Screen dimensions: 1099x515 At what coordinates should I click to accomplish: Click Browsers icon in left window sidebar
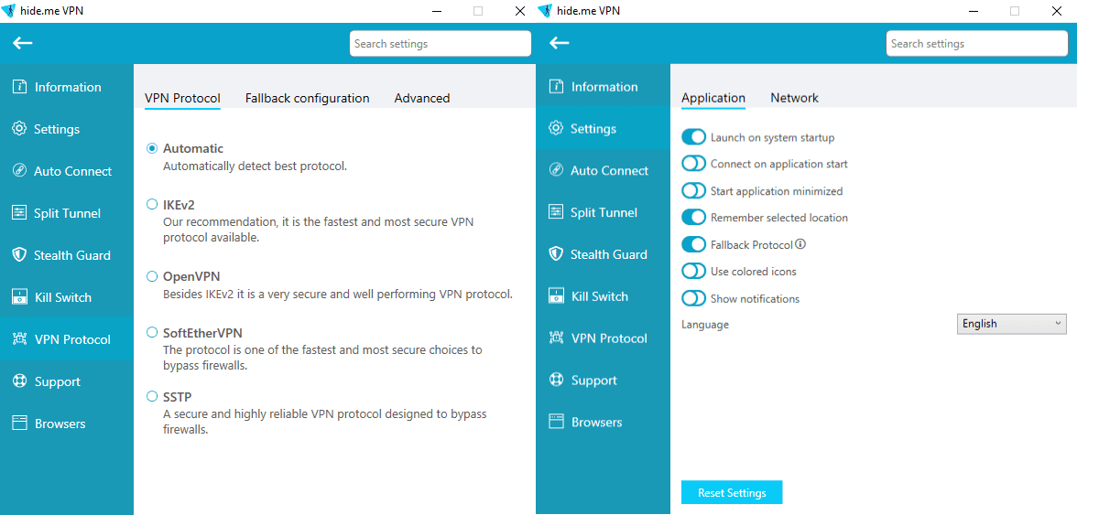pyautogui.click(x=18, y=424)
